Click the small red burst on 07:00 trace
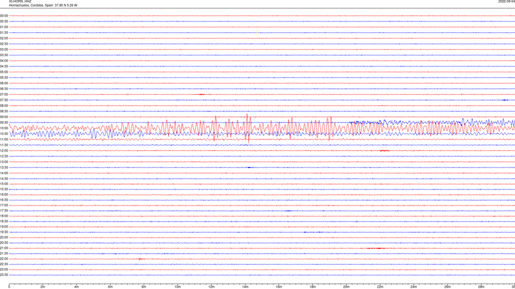515x289 pixels. click(x=201, y=94)
